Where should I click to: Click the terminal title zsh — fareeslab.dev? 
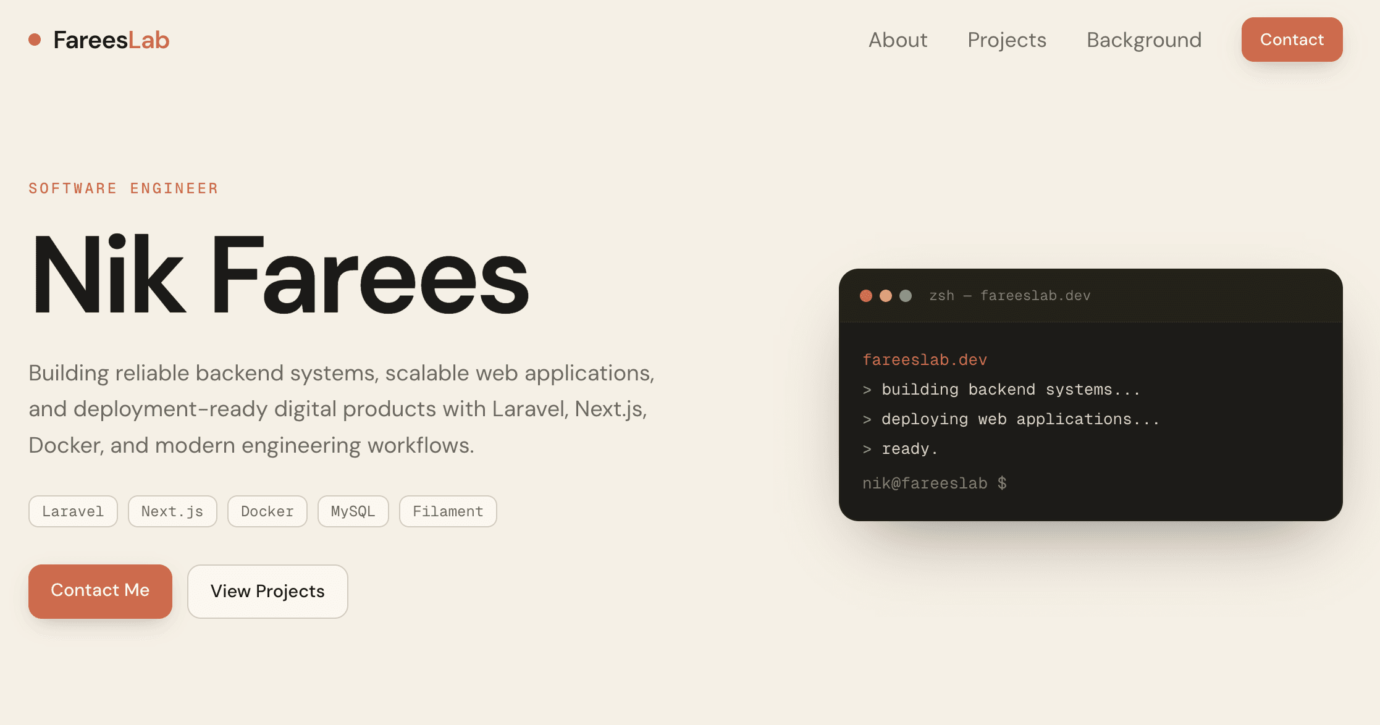(1010, 296)
